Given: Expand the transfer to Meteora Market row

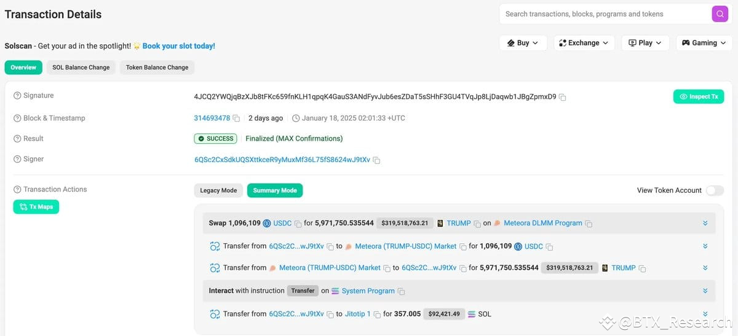Looking at the screenshot, I should (x=705, y=246).
